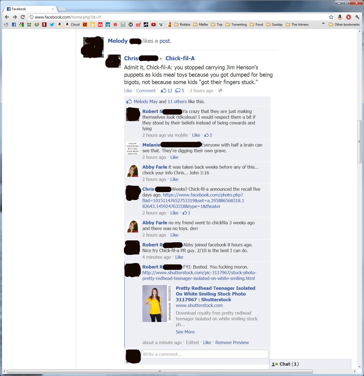
Task: Reload the page with the refresh icon
Action: [23, 17]
